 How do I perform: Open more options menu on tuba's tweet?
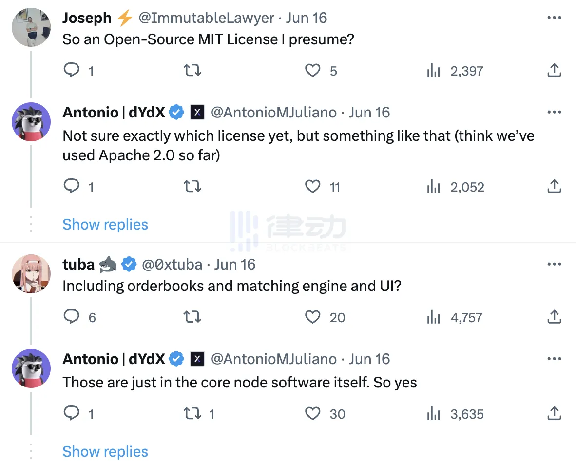554,265
